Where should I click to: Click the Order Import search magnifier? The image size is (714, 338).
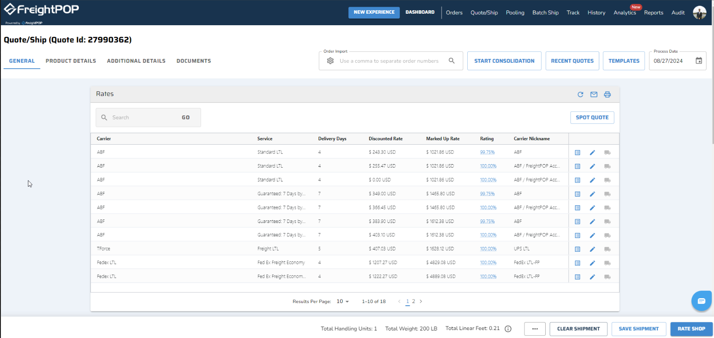pyautogui.click(x=452, y=61)
